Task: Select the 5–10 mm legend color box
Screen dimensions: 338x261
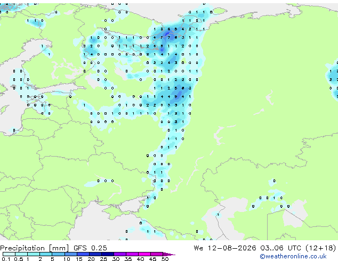Action: (x=58, y=254)
